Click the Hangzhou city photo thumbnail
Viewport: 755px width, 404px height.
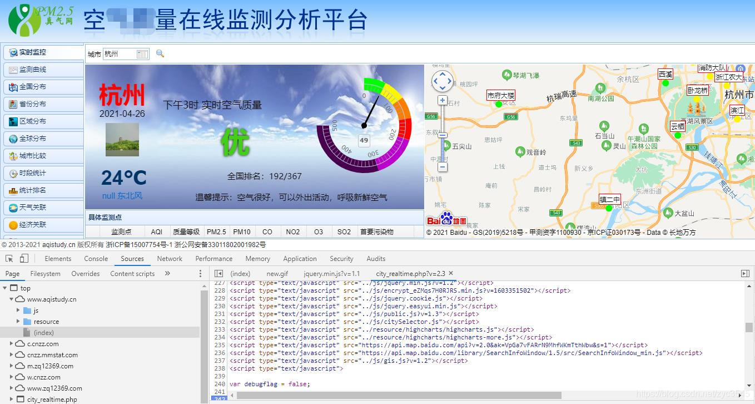click(x=122, y=140)
